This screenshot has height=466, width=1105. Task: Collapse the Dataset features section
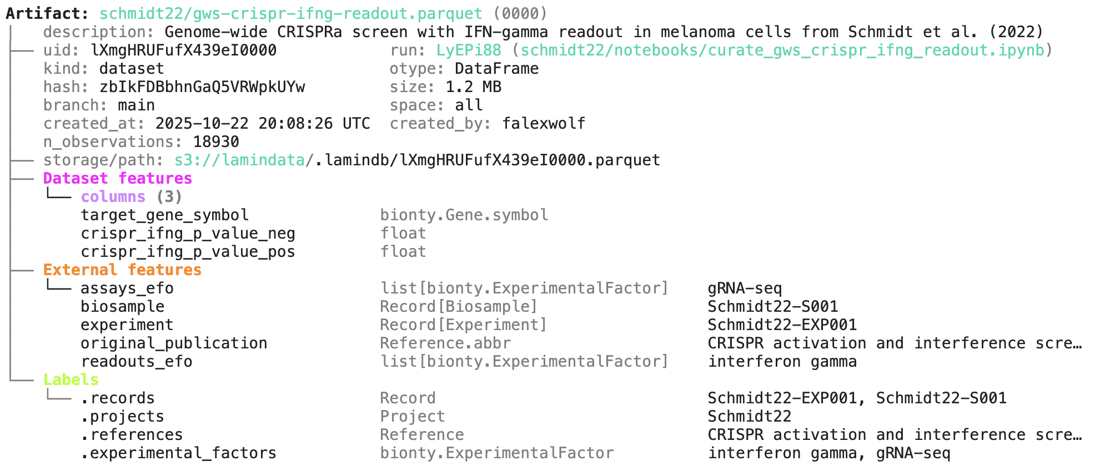(x=117, y=178)
